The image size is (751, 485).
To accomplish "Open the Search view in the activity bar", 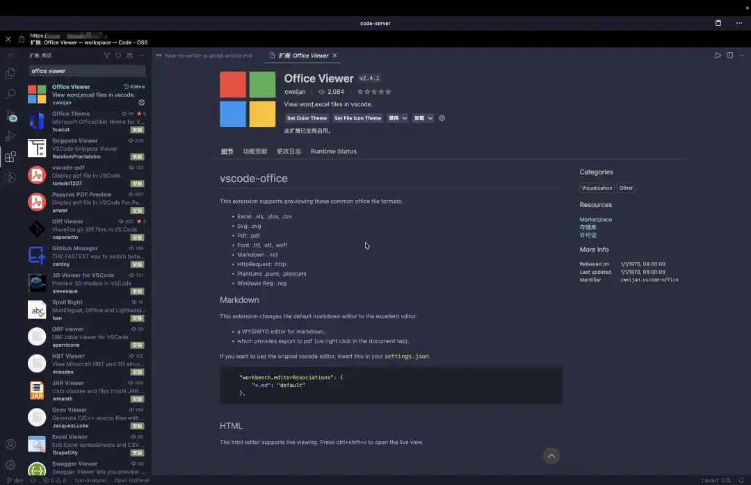I will [x=10, y=94].
